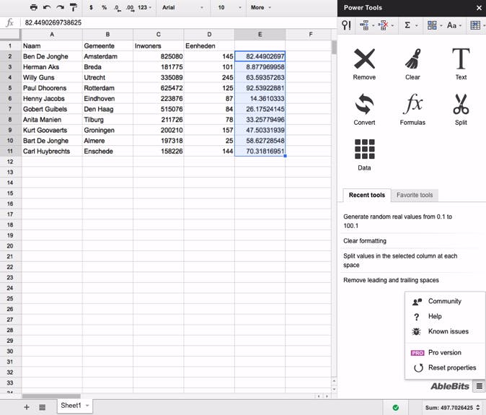Viewport: 486px width, 415px height.
Task: Click cell containing Amsterdam
Action: pos(107,56)
